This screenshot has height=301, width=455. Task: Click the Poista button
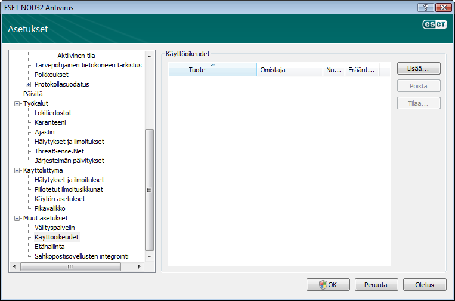[x=419, y=86]
